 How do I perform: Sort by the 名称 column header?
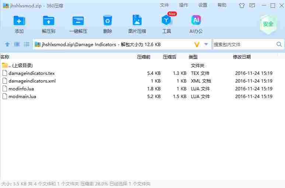pyautogui.click(x=5, y=57)
